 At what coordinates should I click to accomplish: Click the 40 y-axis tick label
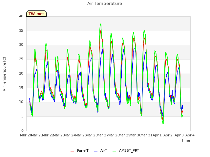[21, 16]
